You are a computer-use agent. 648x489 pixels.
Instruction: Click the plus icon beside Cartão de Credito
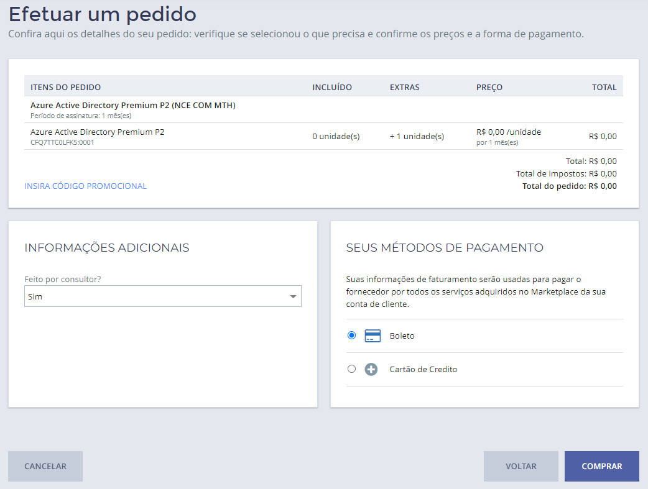(x=371, y=370)
